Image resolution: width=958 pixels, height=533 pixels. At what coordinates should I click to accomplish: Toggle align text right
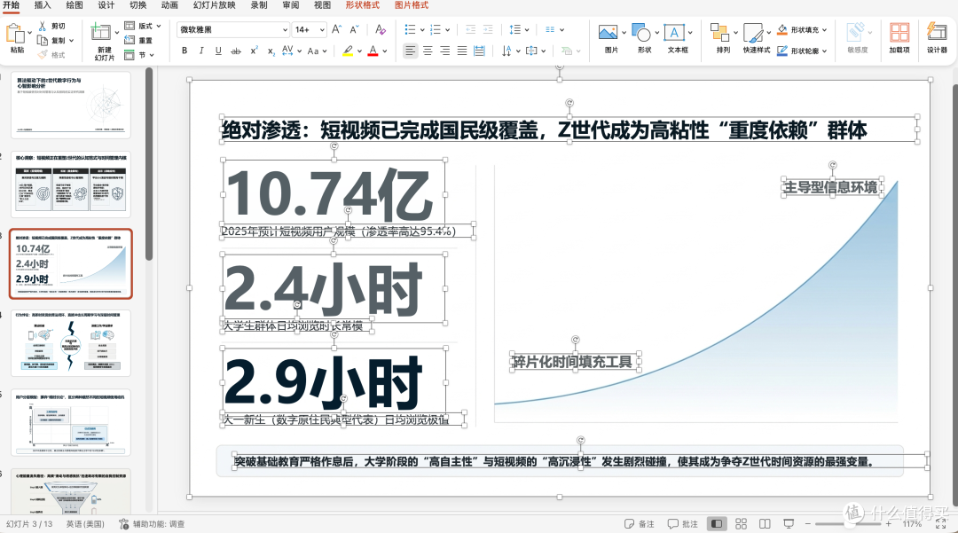[444, 51]
